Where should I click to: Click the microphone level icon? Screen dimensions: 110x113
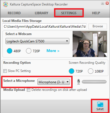(x=79, y=82)
